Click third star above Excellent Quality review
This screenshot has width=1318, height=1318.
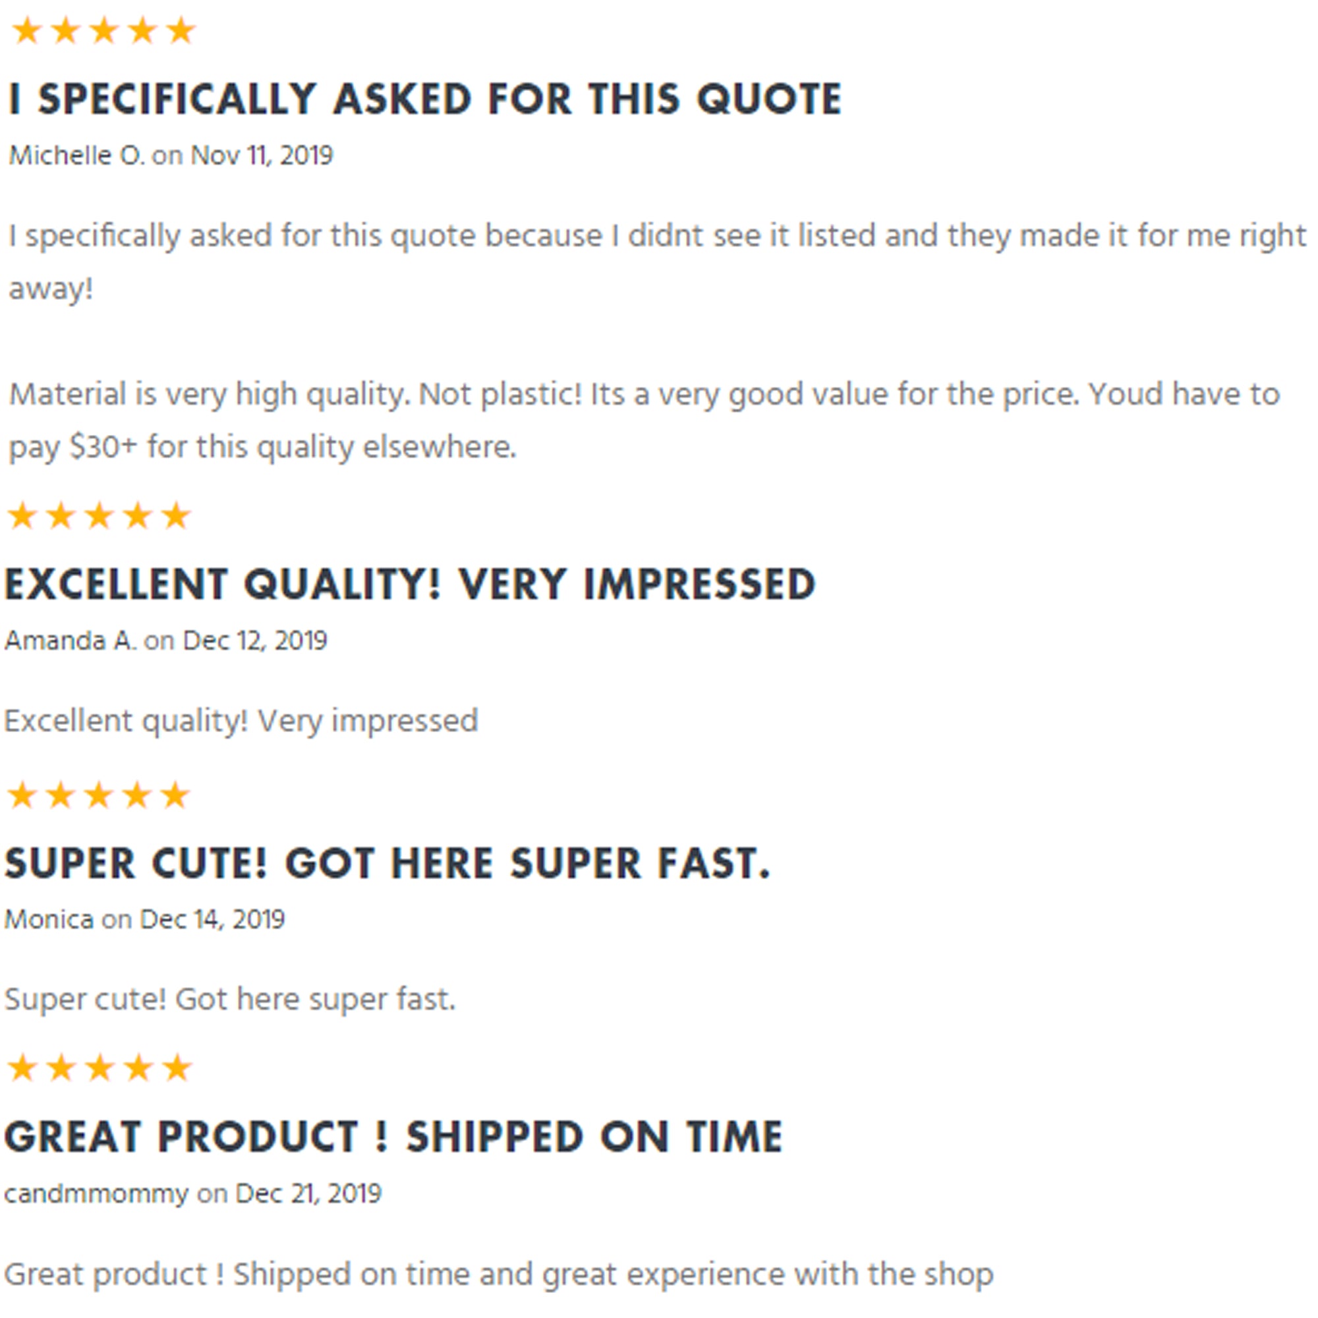point(100,516)
